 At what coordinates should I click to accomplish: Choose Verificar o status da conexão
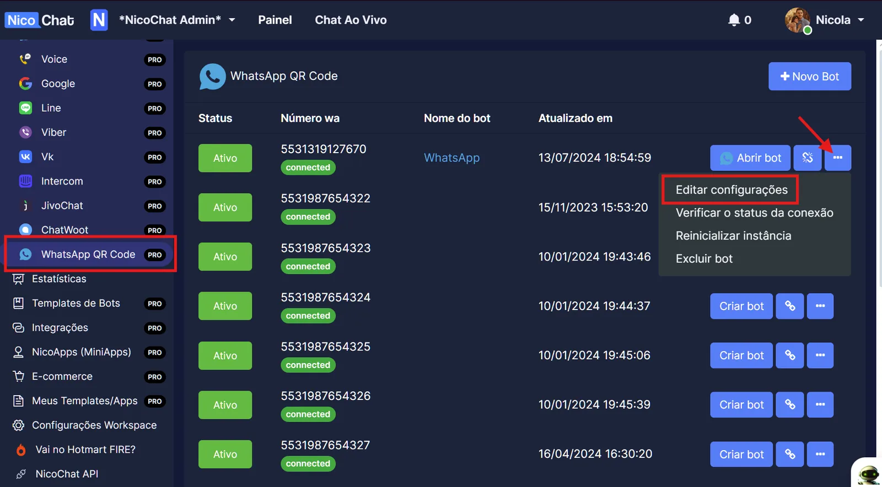click(754, 213)
